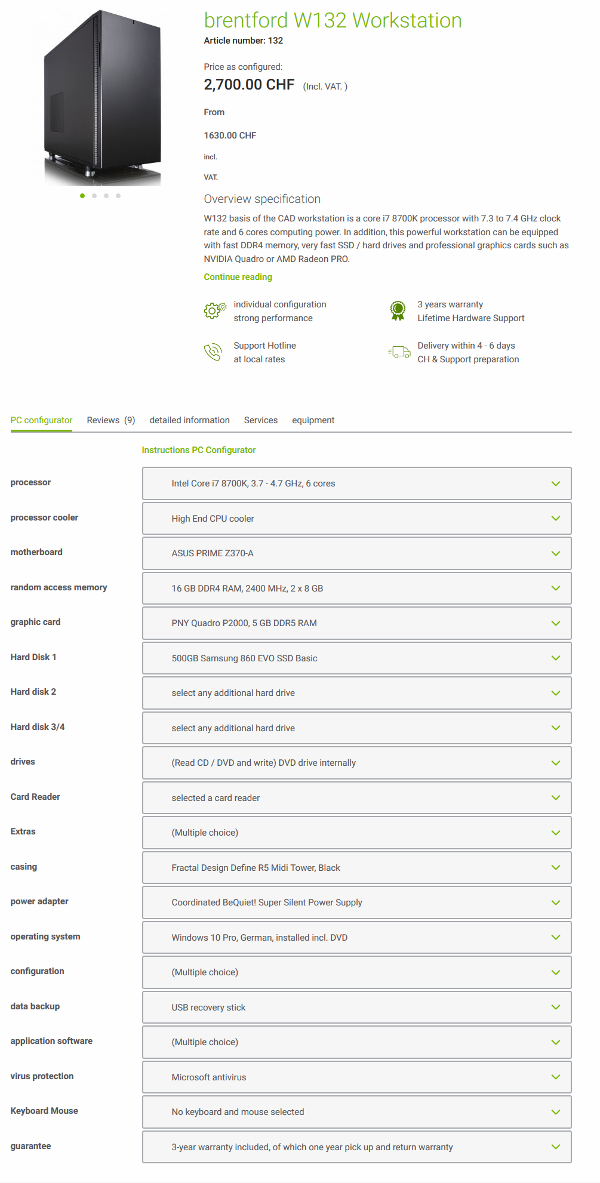
Task: Click the individual configuration gear icon
Action: coord(214,310)
